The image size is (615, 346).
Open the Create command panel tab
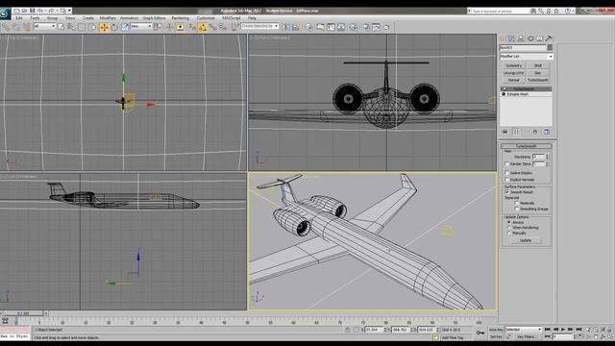tap(502, 38)
